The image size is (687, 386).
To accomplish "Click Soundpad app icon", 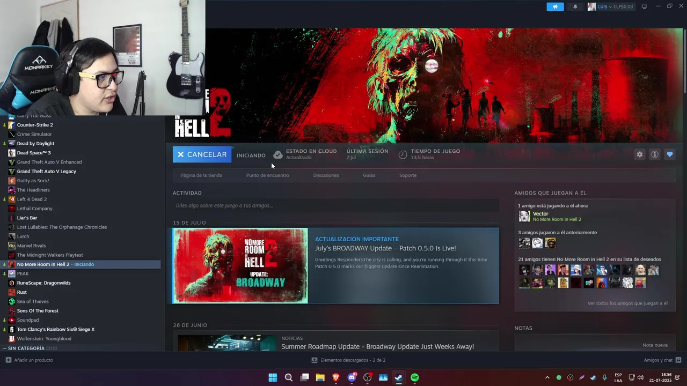I will click(12, 320).
